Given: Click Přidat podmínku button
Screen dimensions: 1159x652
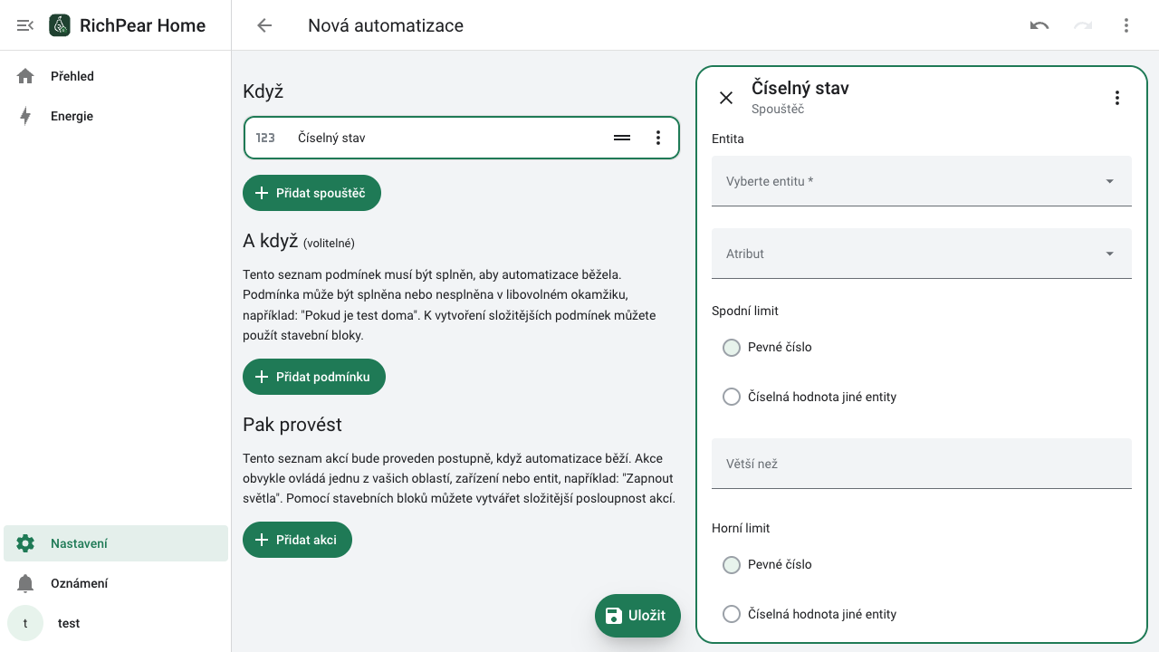Looking at the screenshot, I should click(x=314, y=377).
